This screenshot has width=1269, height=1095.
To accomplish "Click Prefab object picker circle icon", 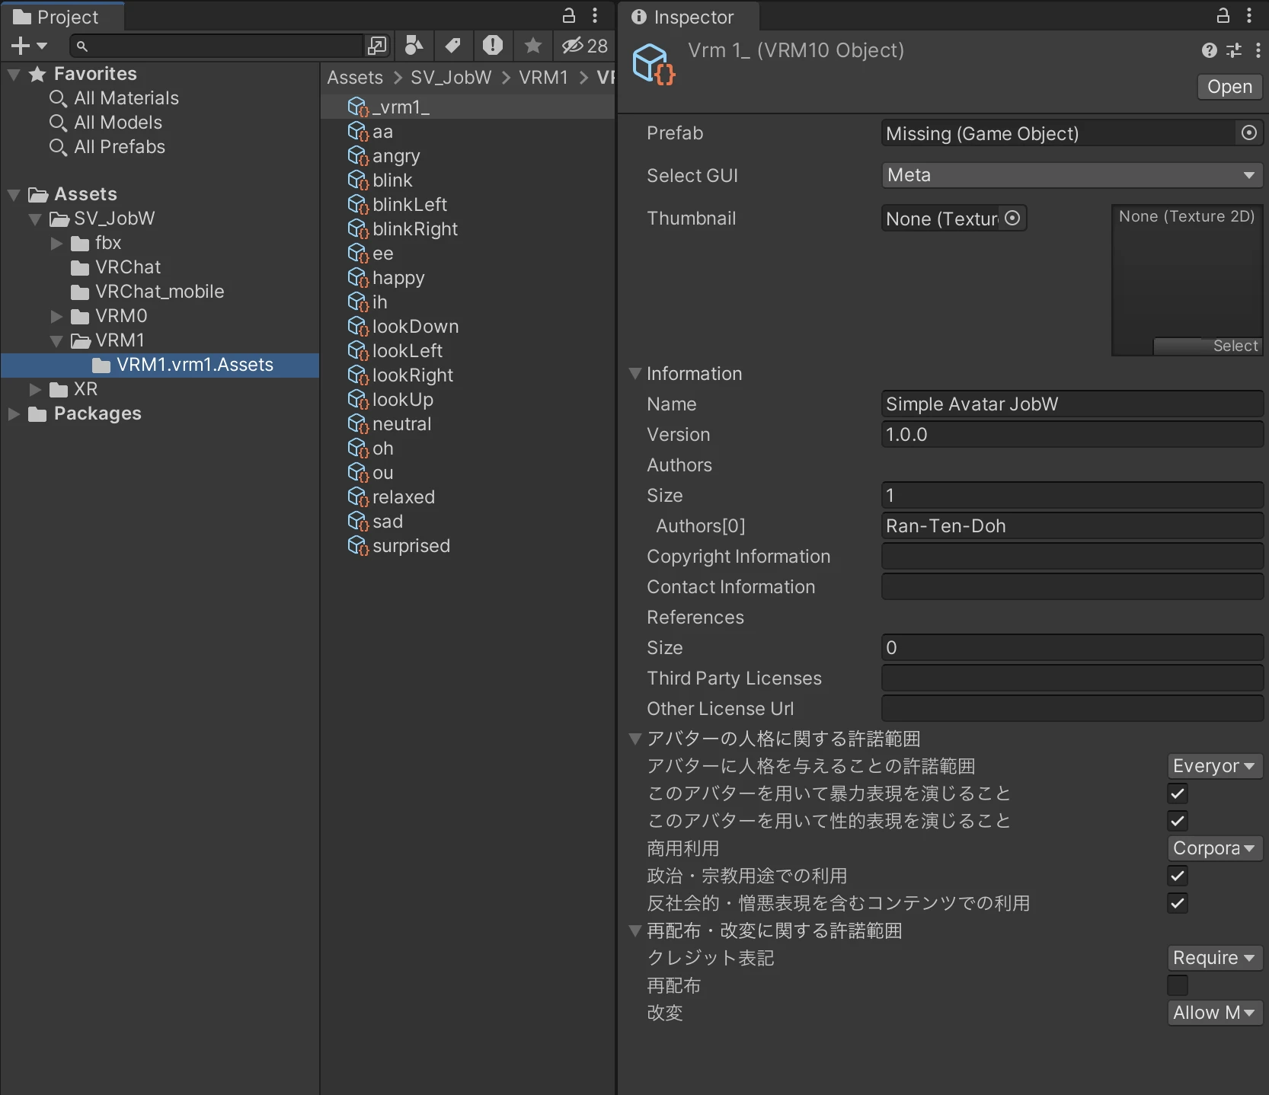I will tap(1248, 132).
